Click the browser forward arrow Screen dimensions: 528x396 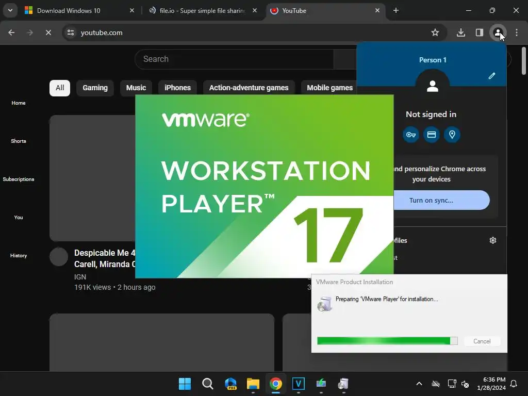click(30, 32)
